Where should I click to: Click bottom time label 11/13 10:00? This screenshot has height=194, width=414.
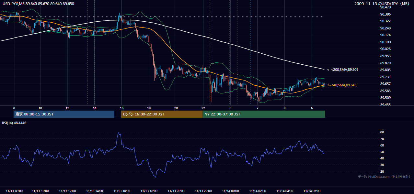40,191
